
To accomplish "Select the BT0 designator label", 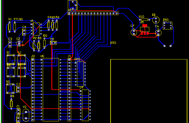I will tap(113, 43).
